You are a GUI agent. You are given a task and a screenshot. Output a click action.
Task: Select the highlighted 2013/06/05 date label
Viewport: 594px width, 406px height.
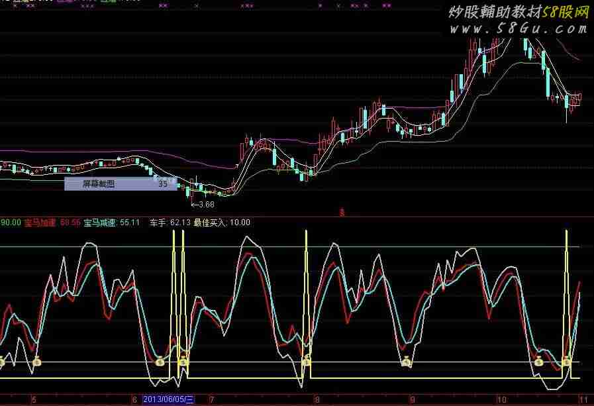pyautogui.click(x=168, y=399)
